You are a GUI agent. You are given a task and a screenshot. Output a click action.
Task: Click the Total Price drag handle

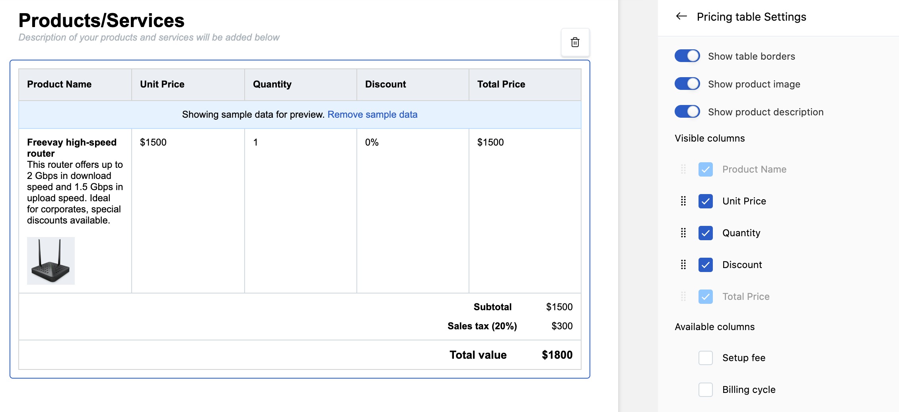click(683, 297)
